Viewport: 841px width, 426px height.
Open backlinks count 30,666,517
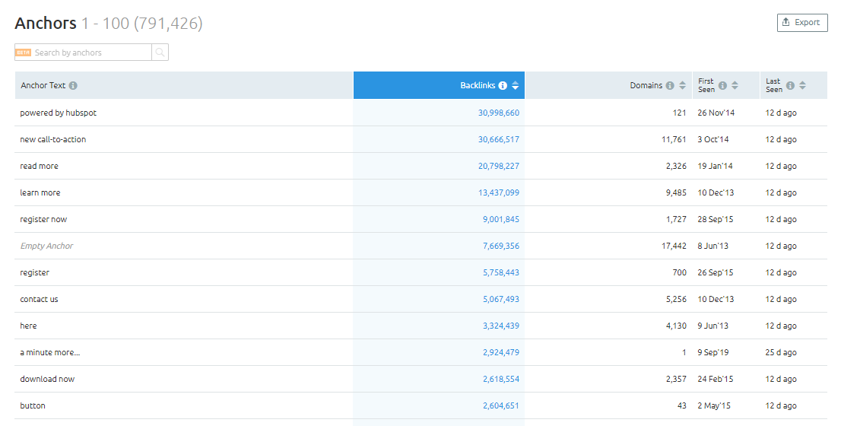(x=499, y=139)
